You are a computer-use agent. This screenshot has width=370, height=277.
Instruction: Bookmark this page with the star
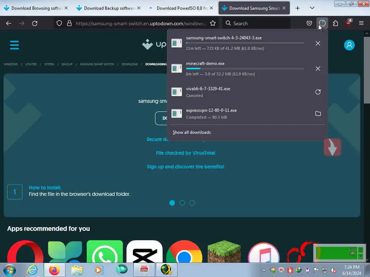coord(213,23)
